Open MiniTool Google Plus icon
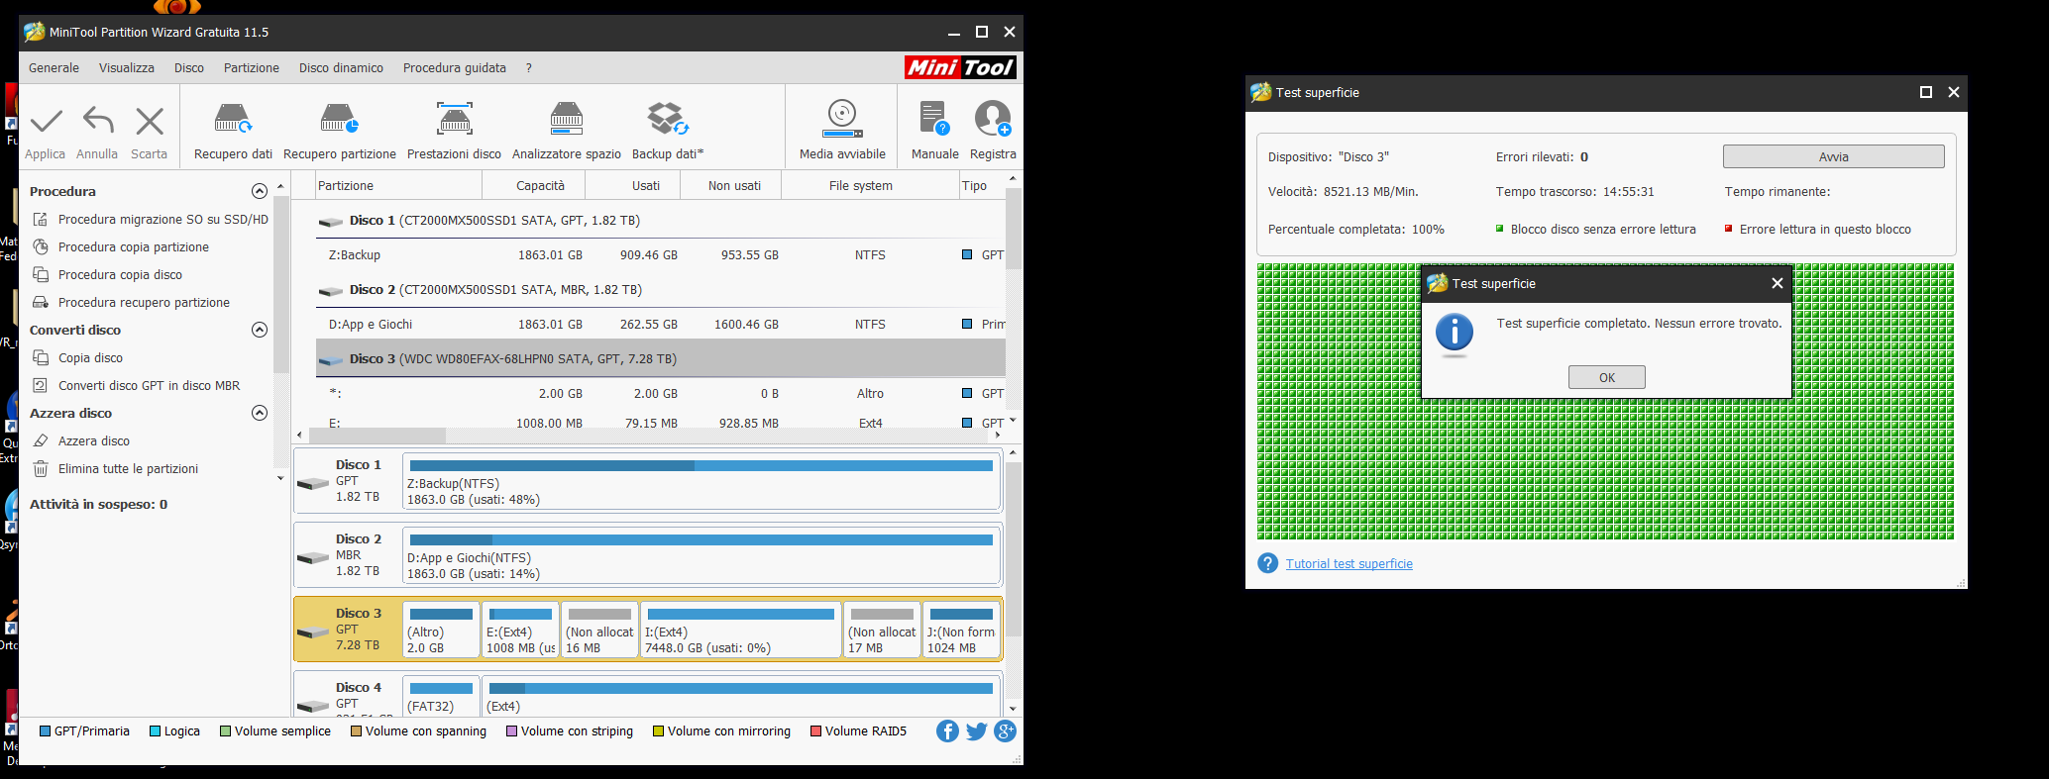The height and width of the screenshot is (779, 2049). coord(1006,731)
